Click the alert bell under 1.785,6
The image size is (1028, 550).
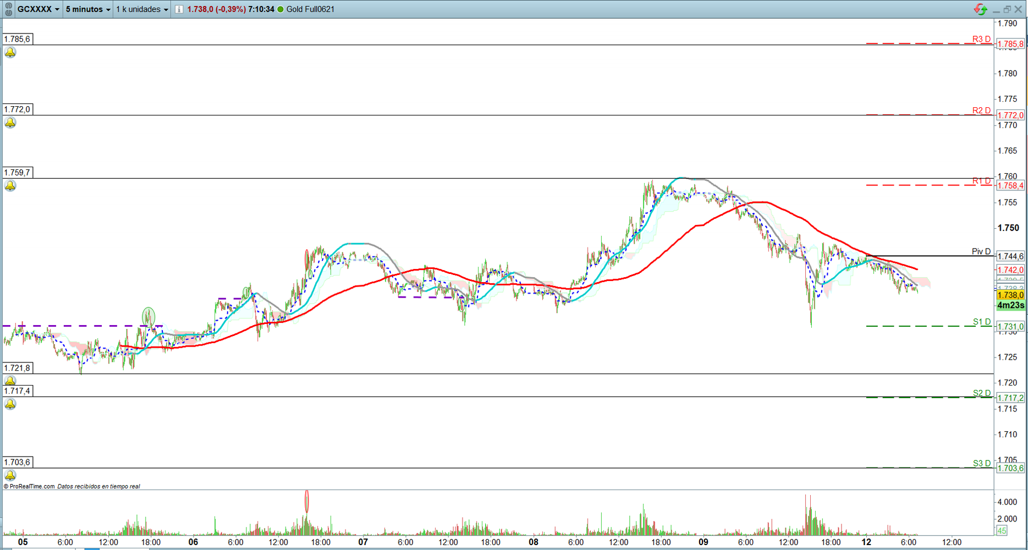tap(10, 53)
